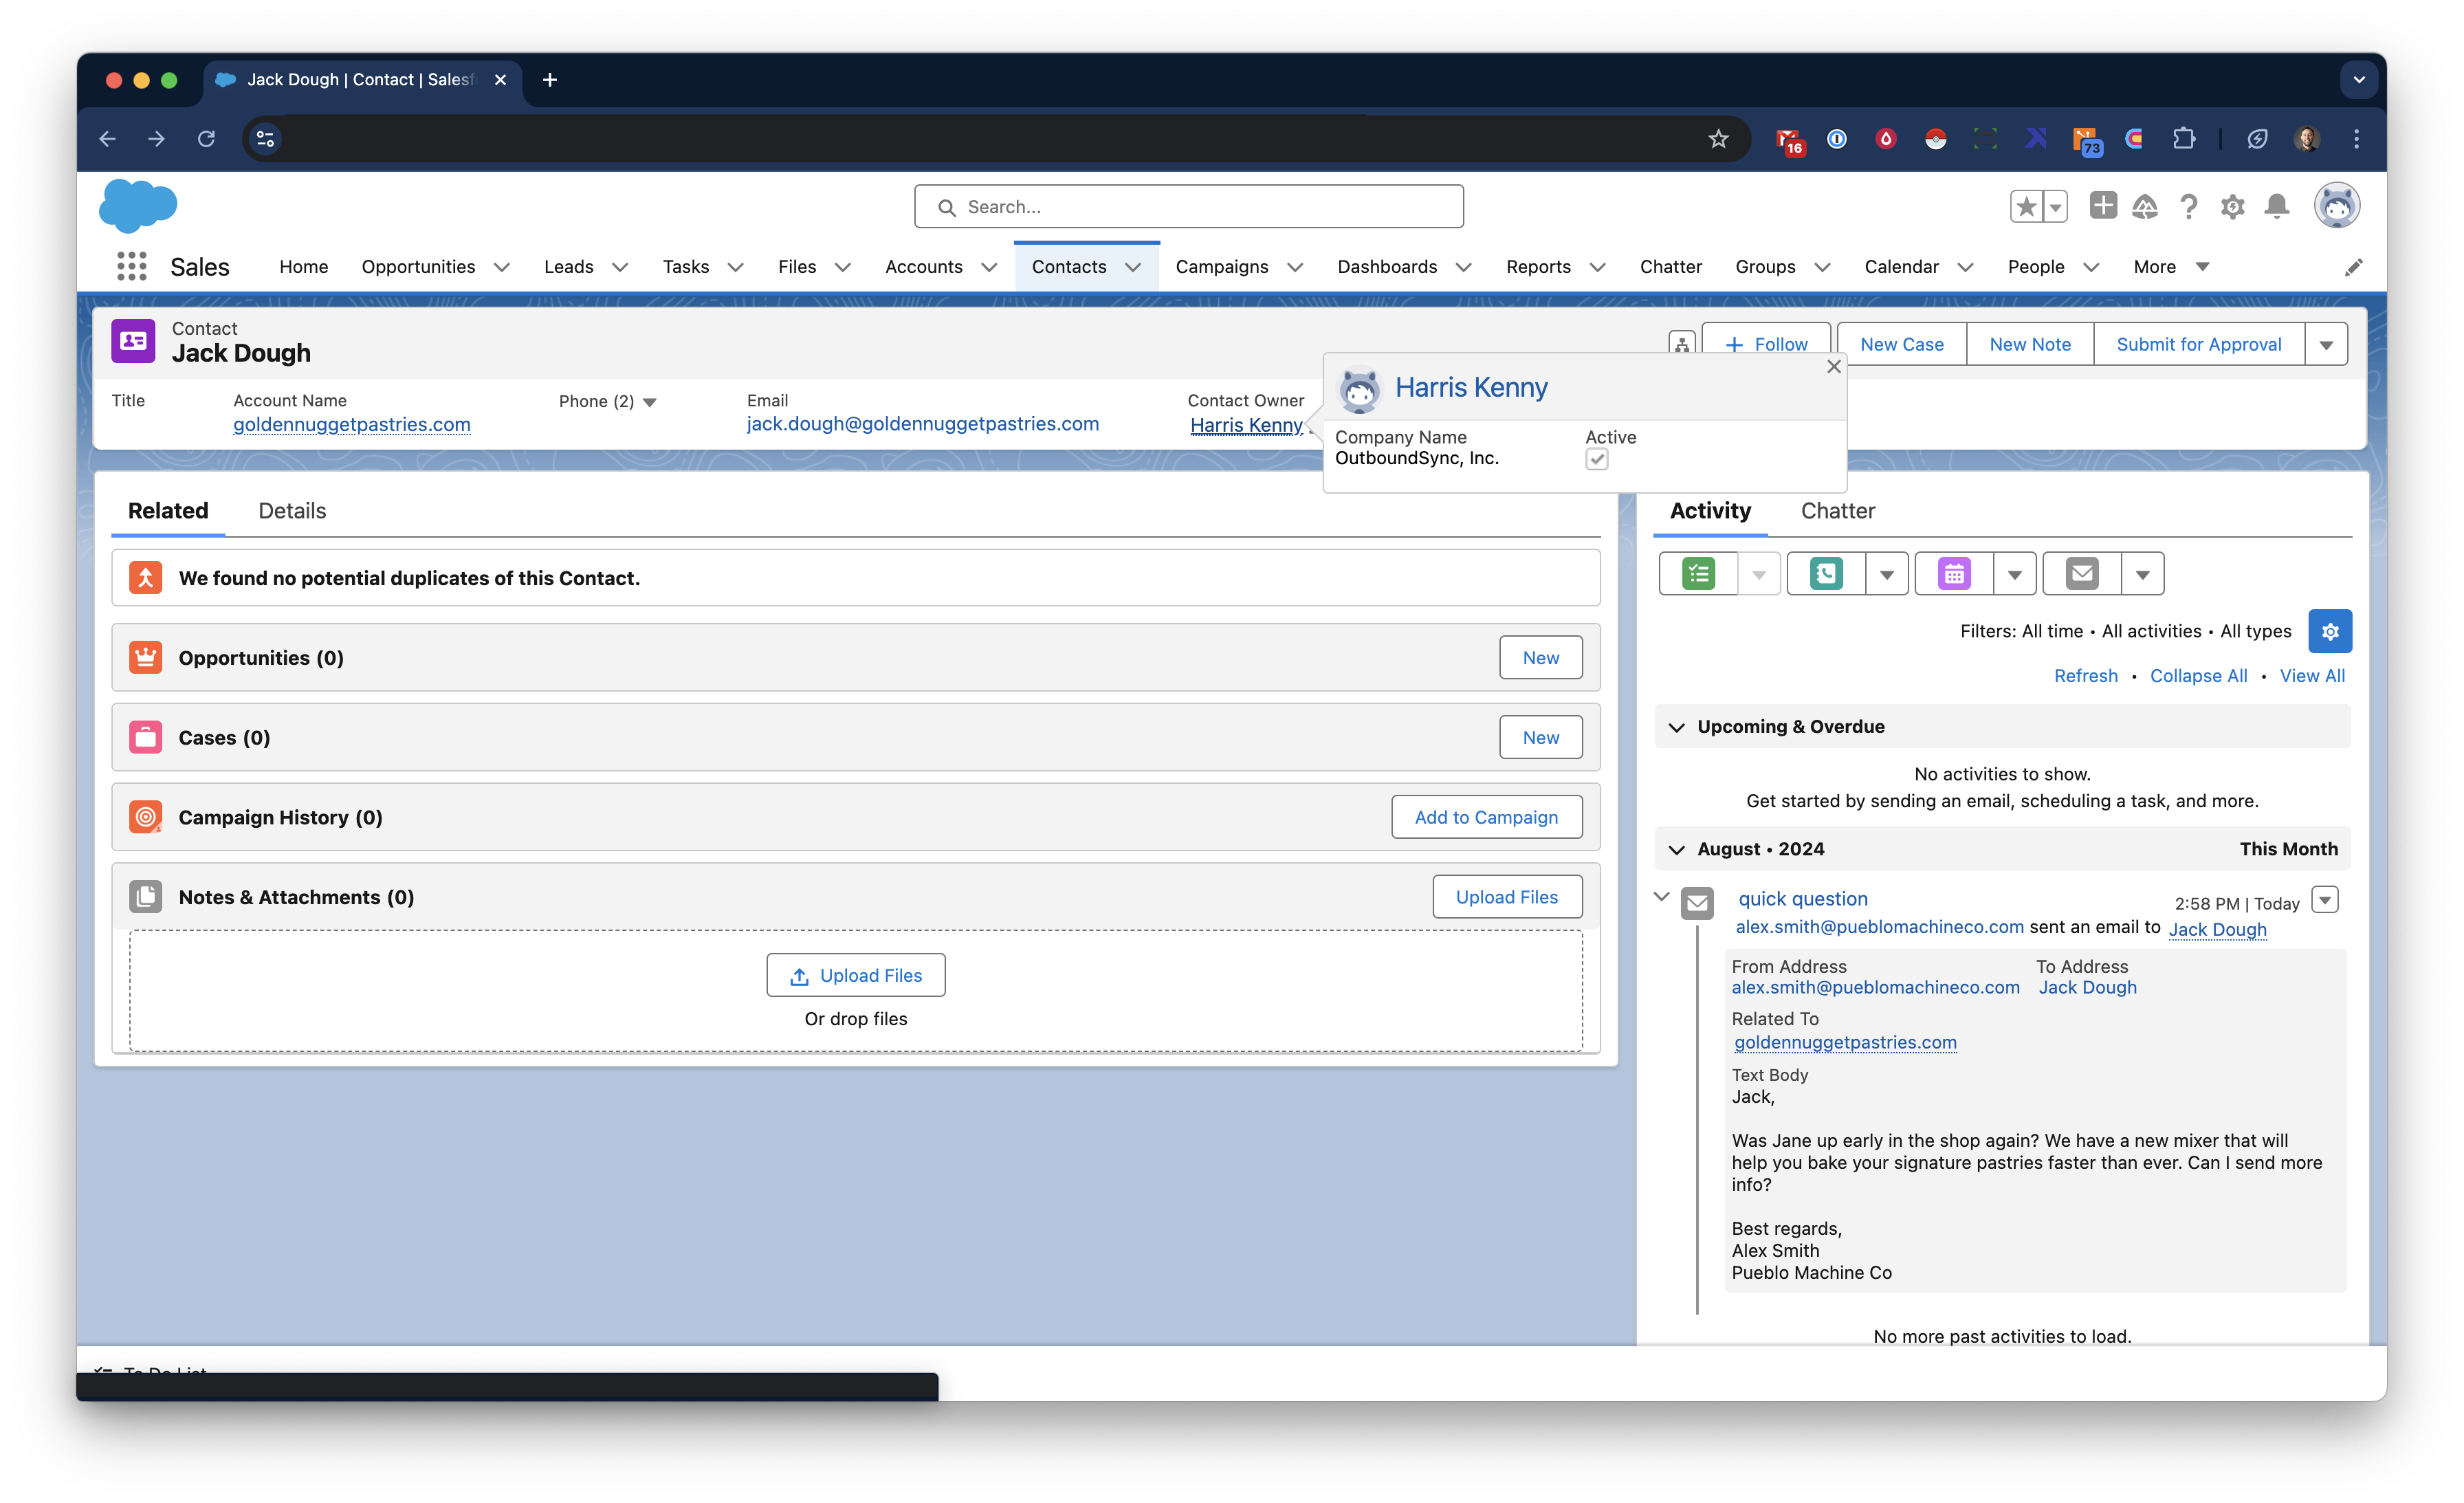
Task: Open activity filter settings via blue gear icon
Action: [2330, 631]
